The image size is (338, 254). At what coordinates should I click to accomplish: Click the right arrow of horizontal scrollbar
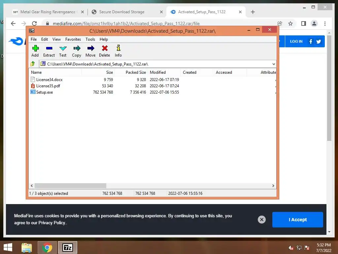273,186
